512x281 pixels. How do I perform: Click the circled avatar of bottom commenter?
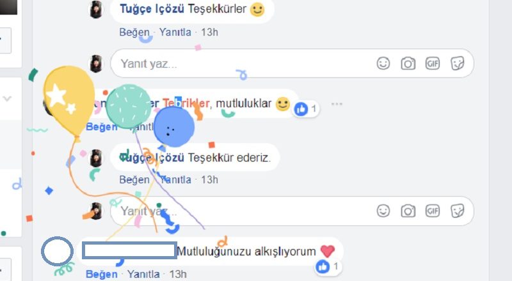point(57,251)
